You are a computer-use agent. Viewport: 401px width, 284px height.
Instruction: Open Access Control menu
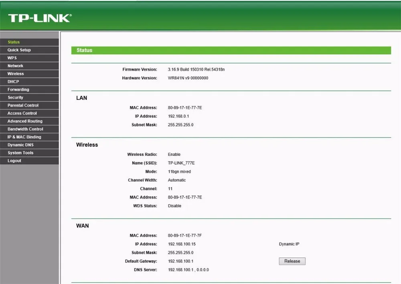click(29, 113)
